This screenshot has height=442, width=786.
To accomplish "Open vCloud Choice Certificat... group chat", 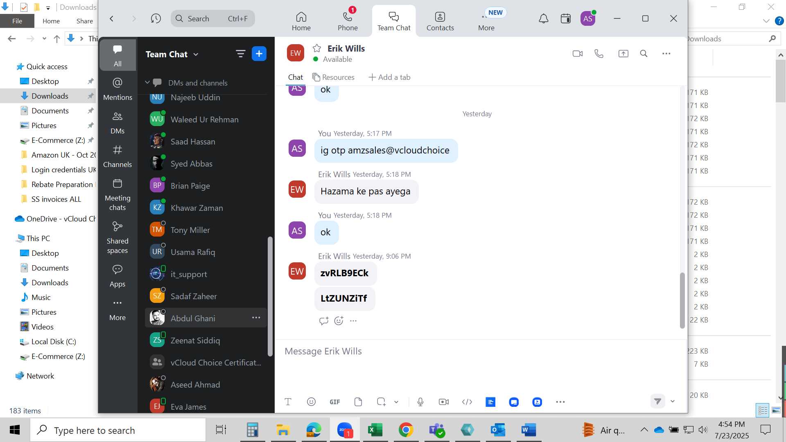I will [x=206, y=363].
